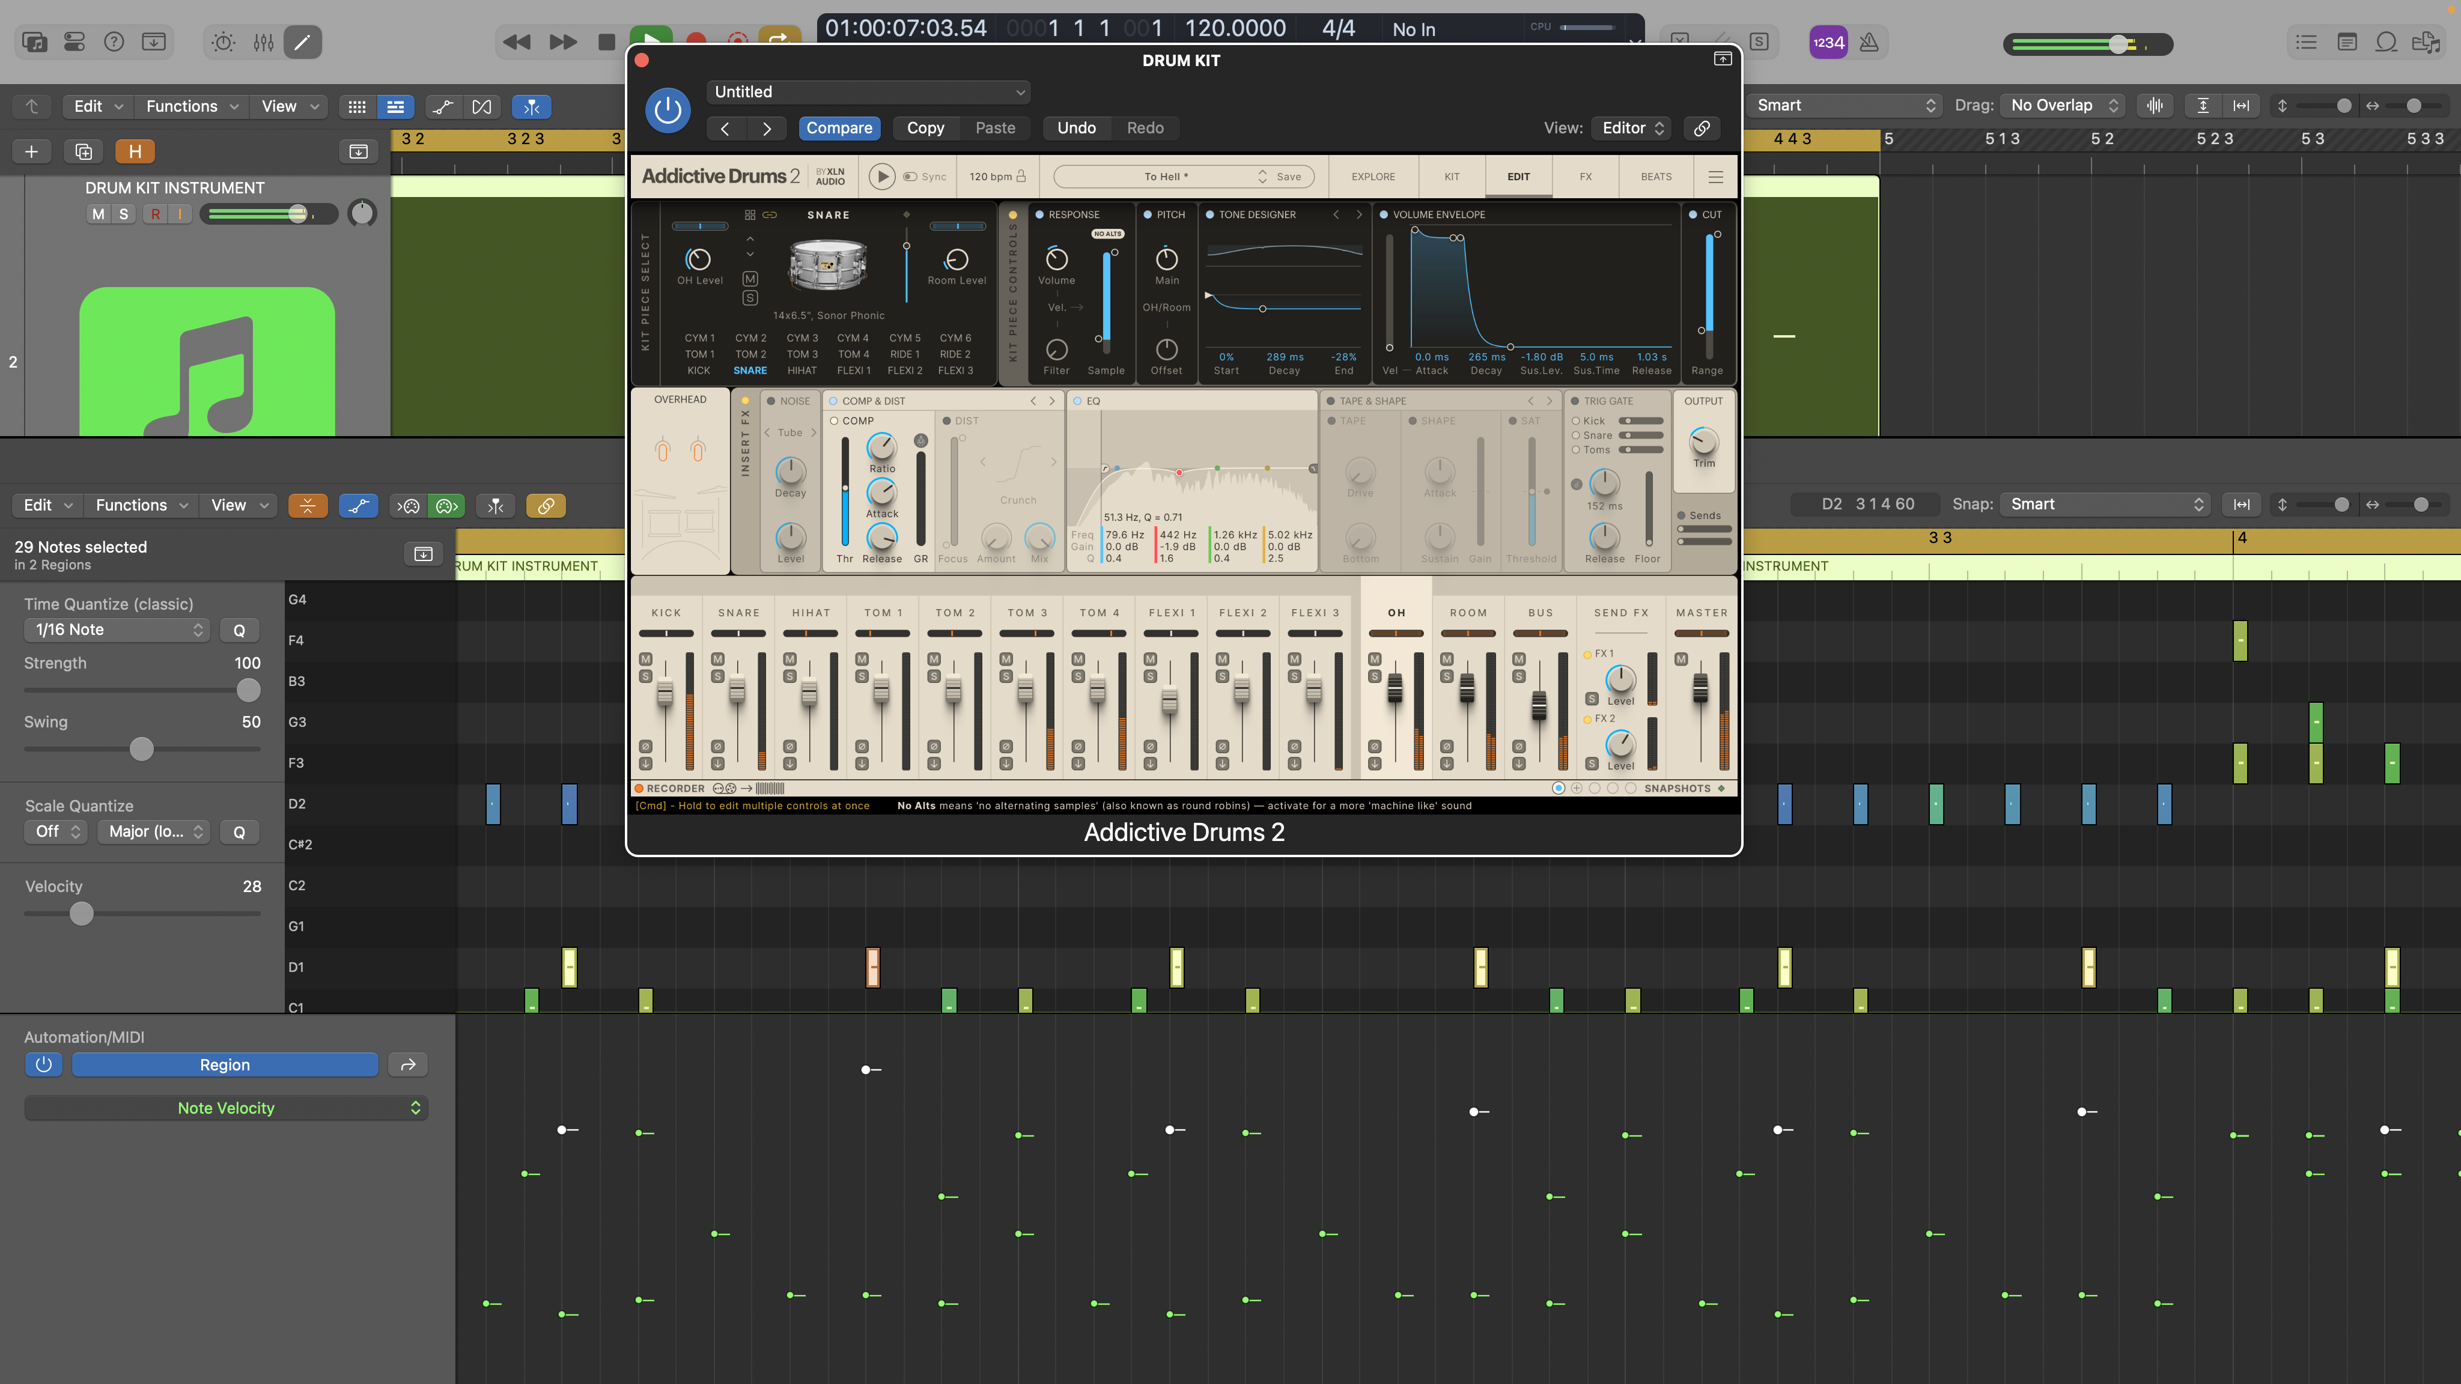This screenshot has width=2461, height=1384.
Task: Click the Save preset button
Action: 1288,177
